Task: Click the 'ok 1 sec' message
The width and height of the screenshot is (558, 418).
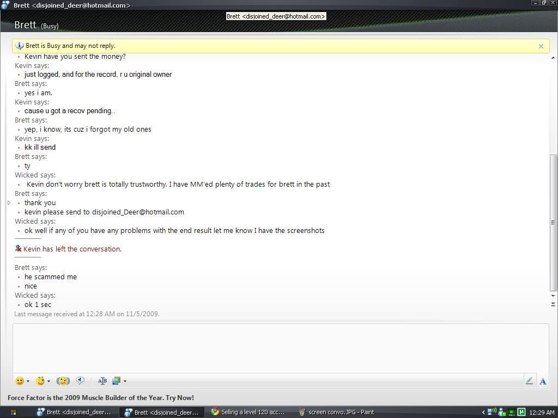Action: pyautogui.click(x=38, y=304)
